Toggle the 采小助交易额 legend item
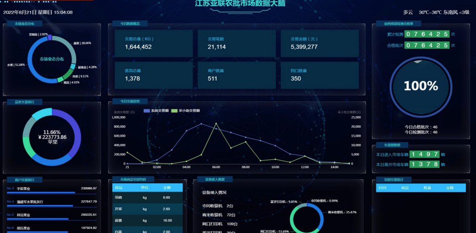This screenshot has height=233, width=476. 186,111
